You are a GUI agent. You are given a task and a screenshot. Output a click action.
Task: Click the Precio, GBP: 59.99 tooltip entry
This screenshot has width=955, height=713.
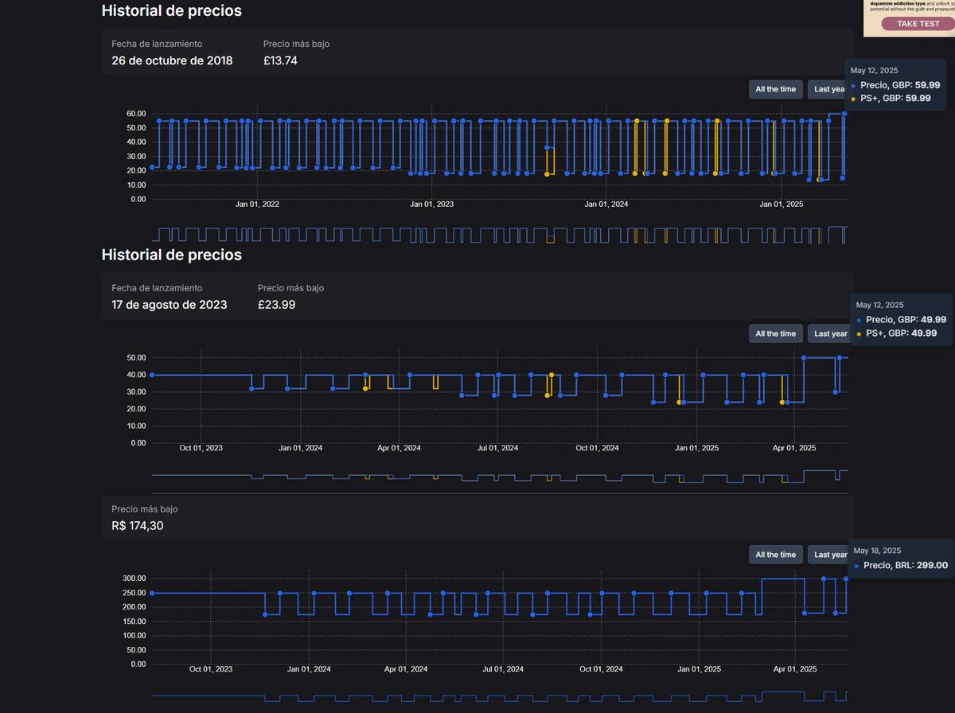click(x=900, y=85)
